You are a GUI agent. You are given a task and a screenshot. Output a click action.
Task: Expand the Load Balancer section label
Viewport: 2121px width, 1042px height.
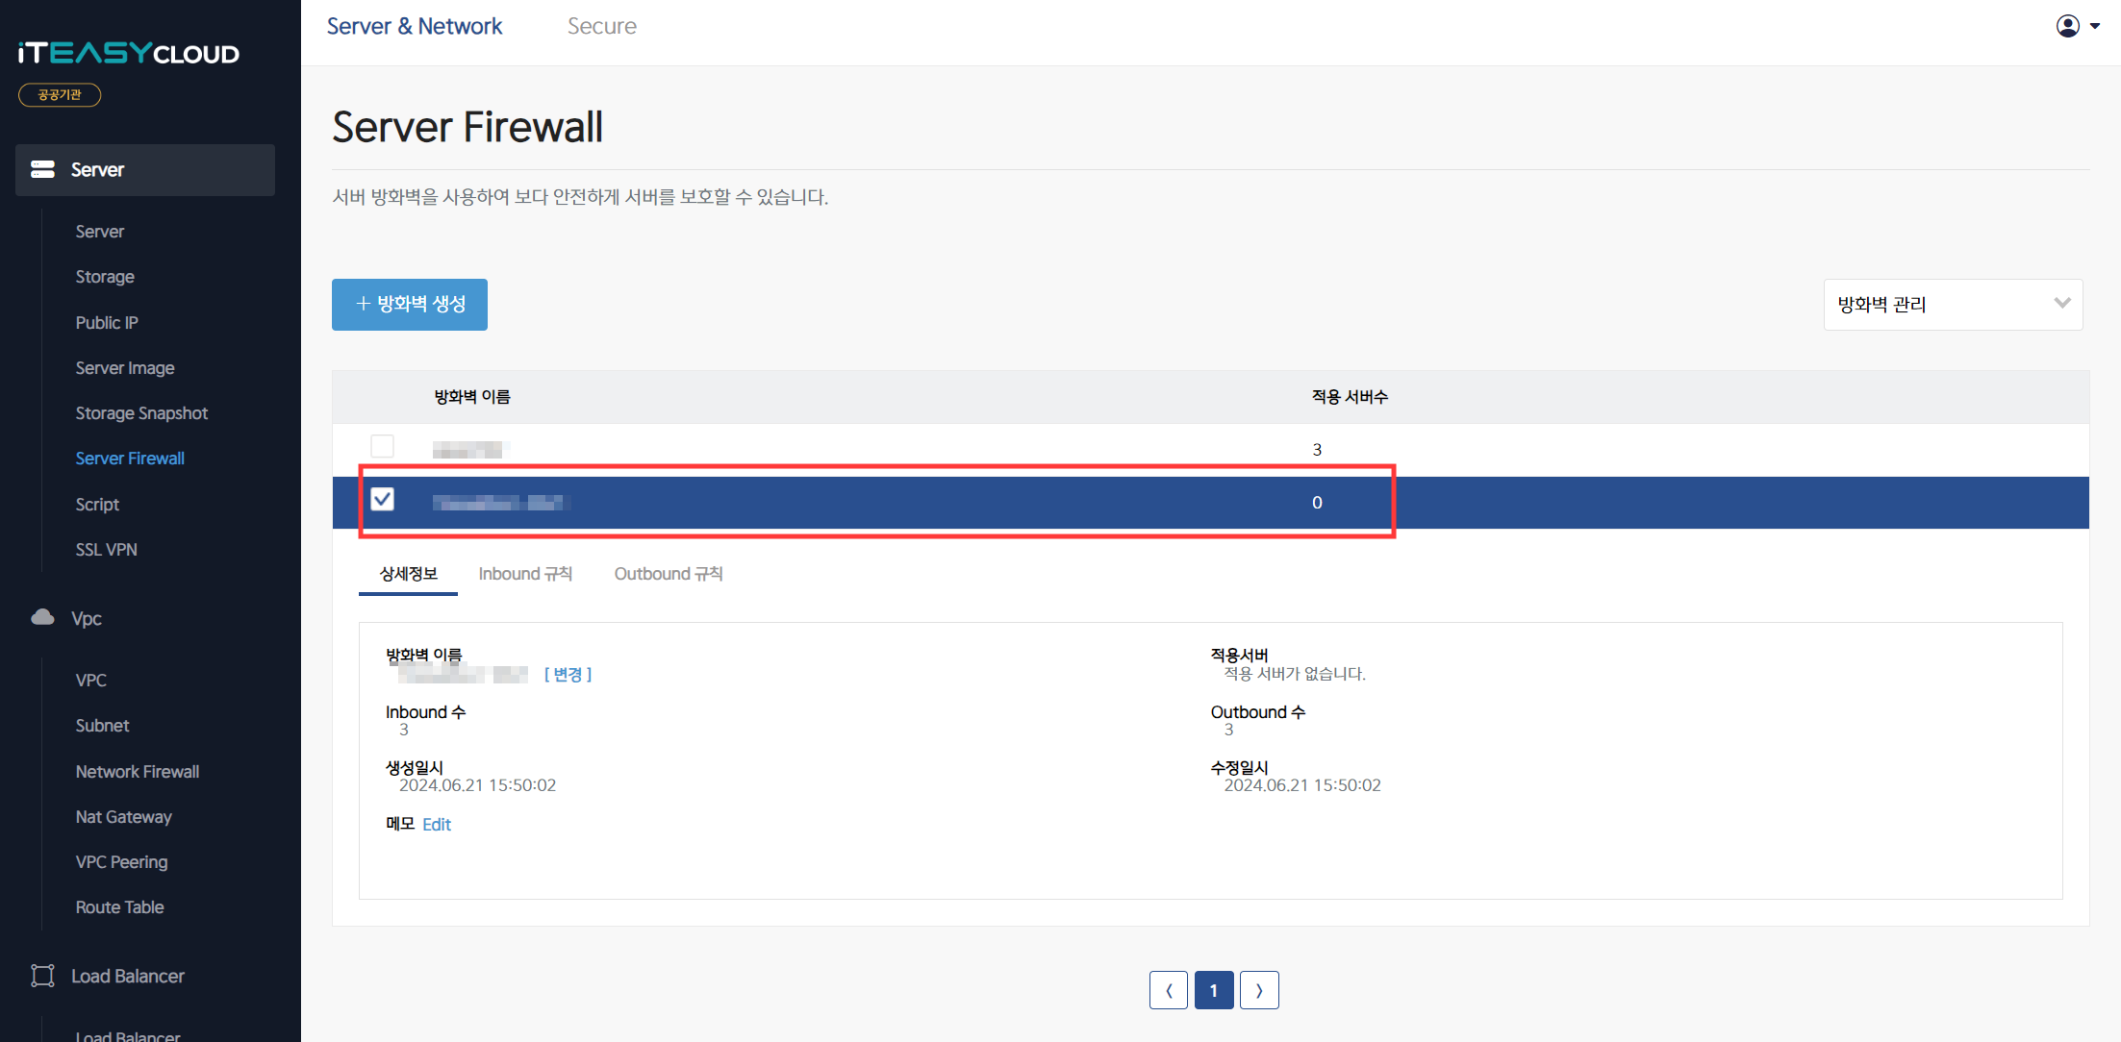[128, 977]
